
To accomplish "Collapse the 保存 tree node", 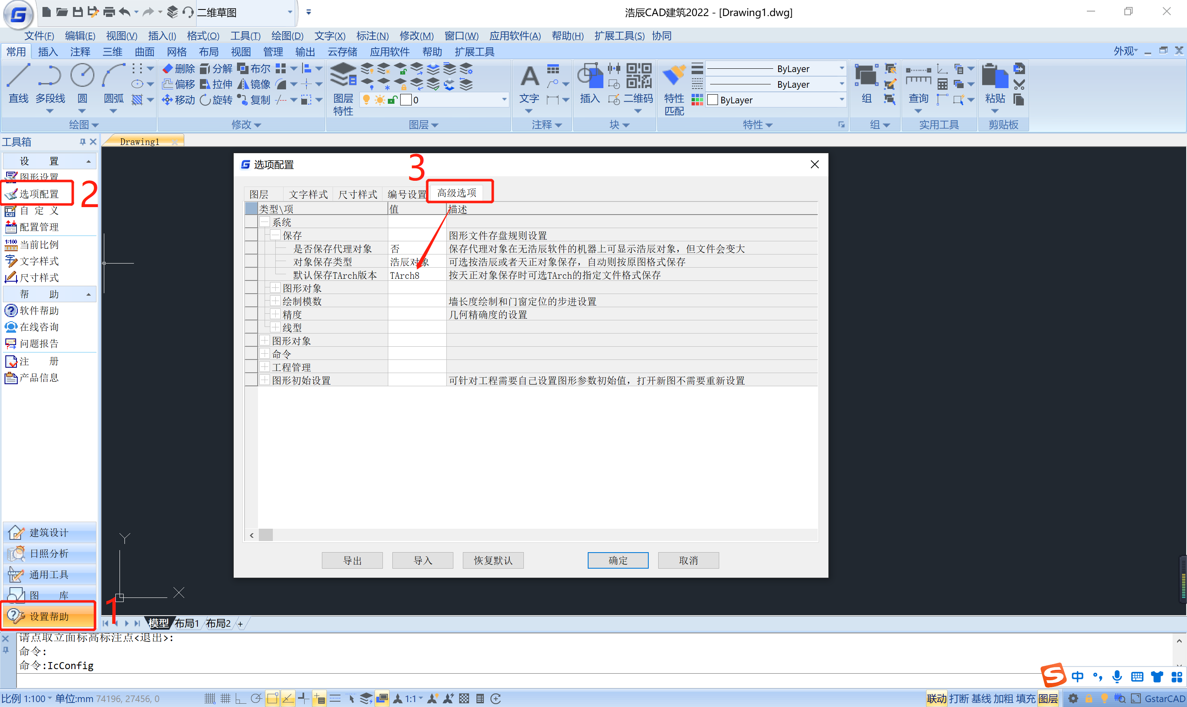I will tap(275, 236).
